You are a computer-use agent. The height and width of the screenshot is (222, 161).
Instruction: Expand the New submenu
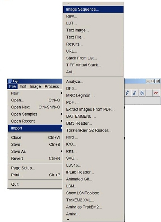pos(35,93)
